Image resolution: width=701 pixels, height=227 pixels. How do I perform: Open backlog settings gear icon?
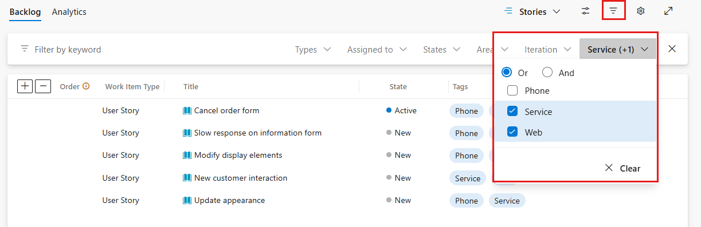[641, 11]
